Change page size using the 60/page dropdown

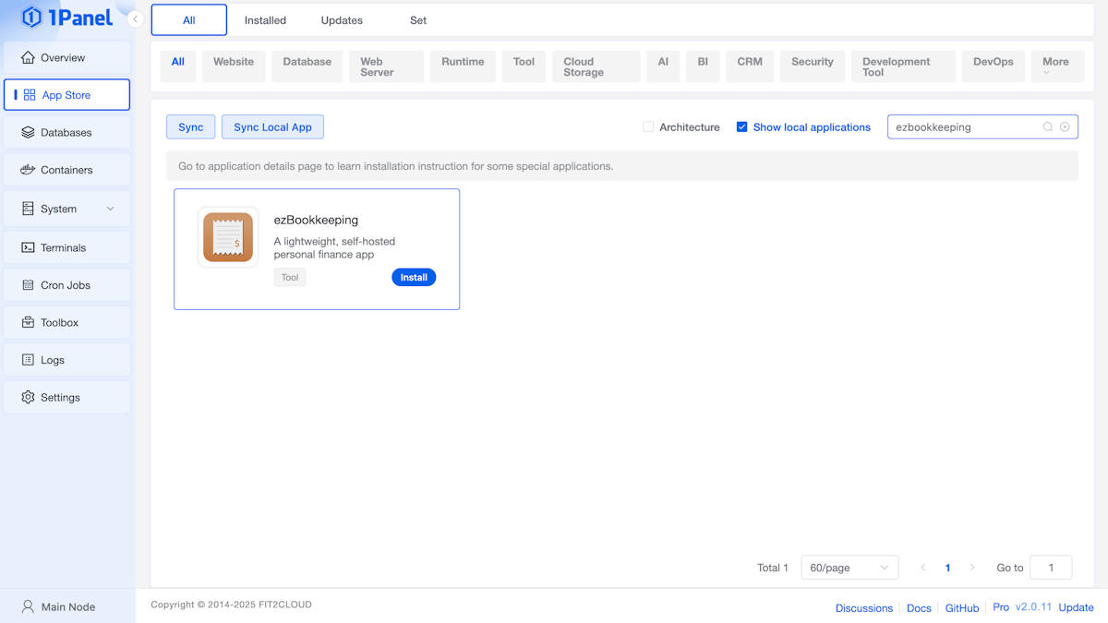click(849, 567)
